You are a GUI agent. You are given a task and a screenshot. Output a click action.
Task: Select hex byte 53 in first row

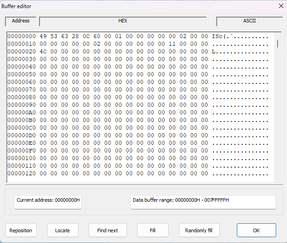(54, 36)
